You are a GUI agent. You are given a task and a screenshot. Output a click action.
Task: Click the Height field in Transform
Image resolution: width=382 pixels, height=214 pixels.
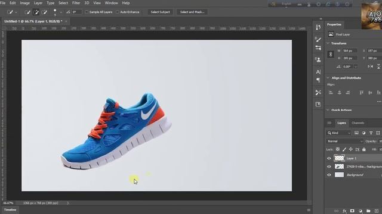(x=350, y=58)
